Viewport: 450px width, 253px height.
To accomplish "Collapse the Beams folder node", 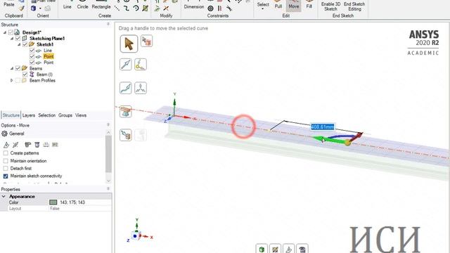I will (12, 68).
